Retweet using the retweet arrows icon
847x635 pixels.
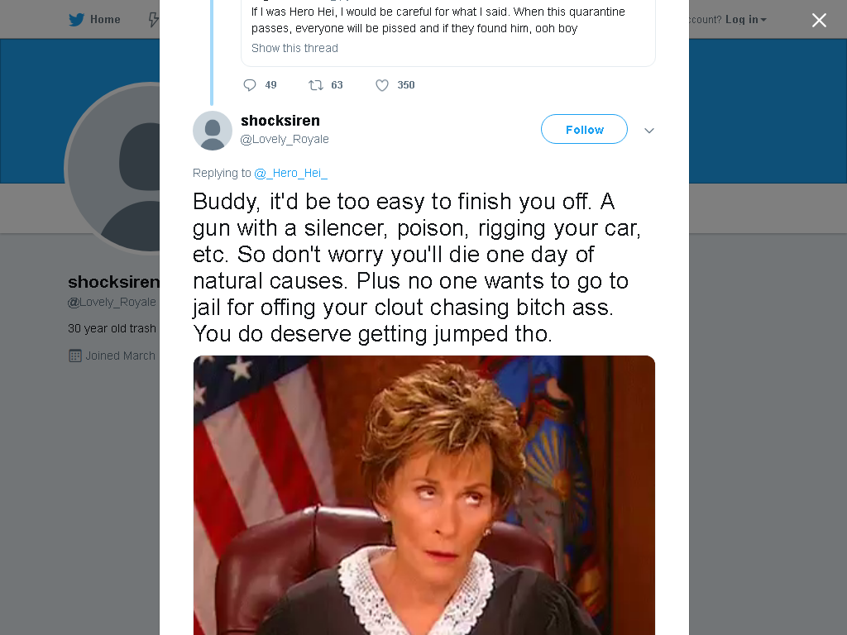tap(315, 85)
